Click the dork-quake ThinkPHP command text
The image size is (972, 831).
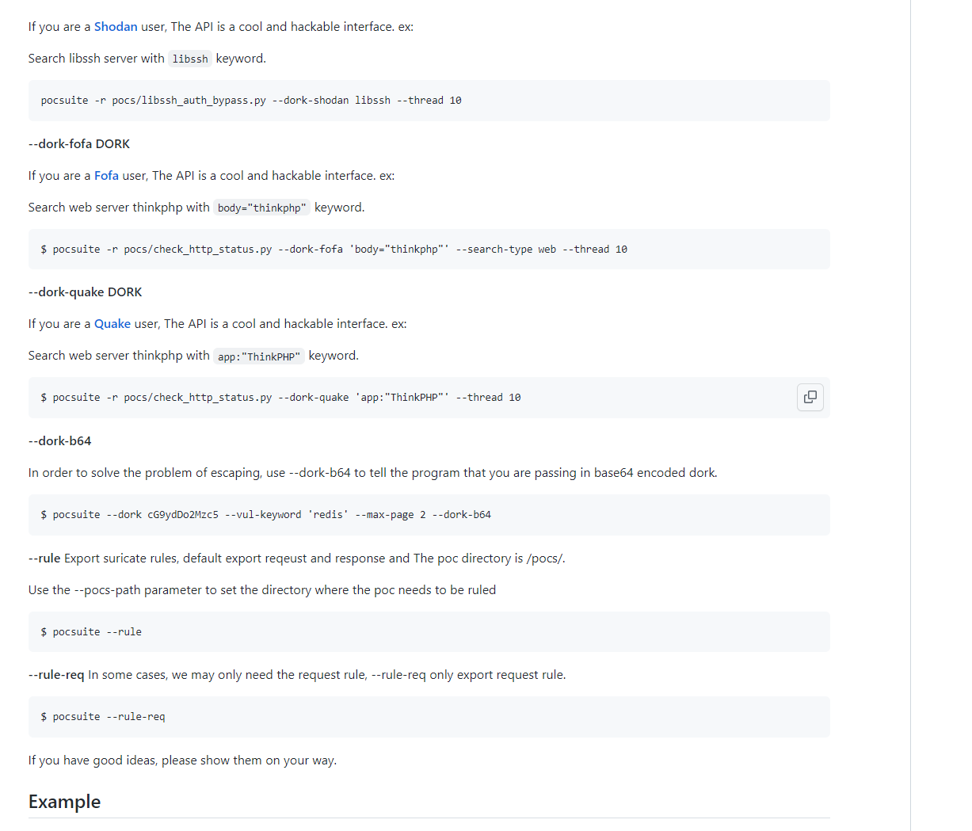(x=280, y=398)
